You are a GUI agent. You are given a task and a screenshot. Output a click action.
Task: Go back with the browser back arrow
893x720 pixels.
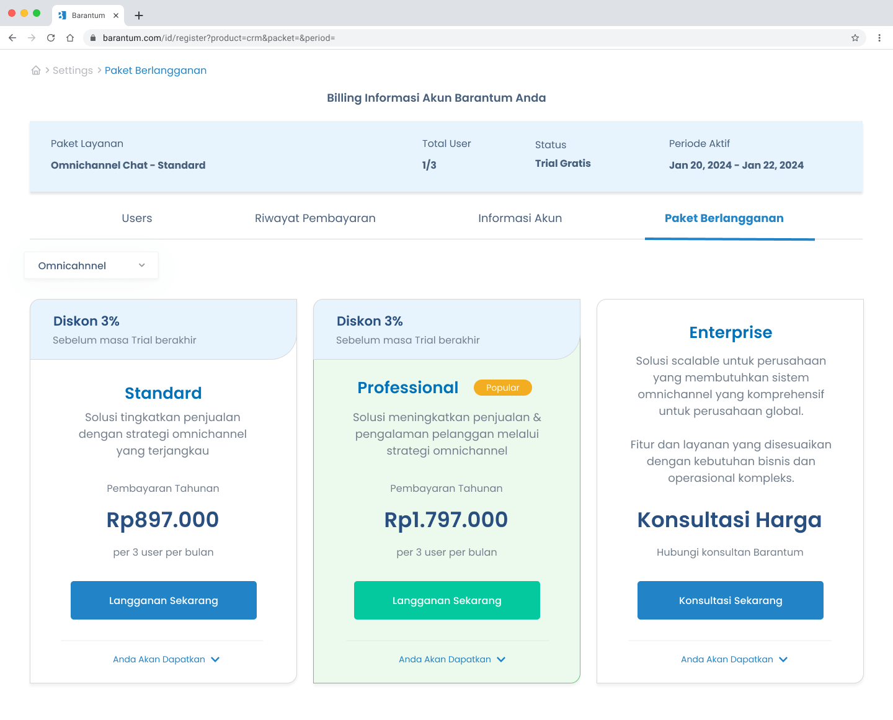tap(12, 38)
